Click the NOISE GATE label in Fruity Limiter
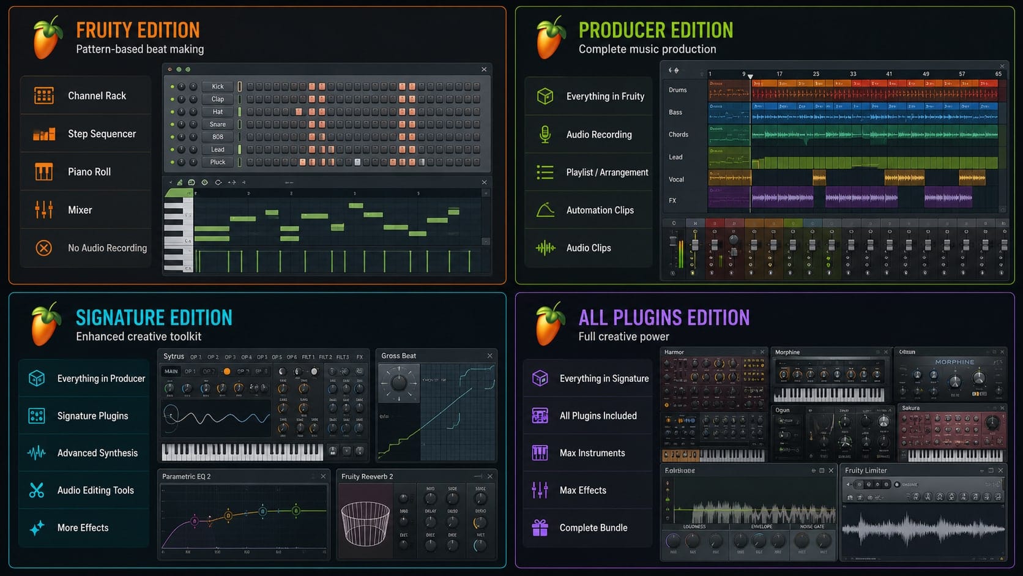 [812, 526]
